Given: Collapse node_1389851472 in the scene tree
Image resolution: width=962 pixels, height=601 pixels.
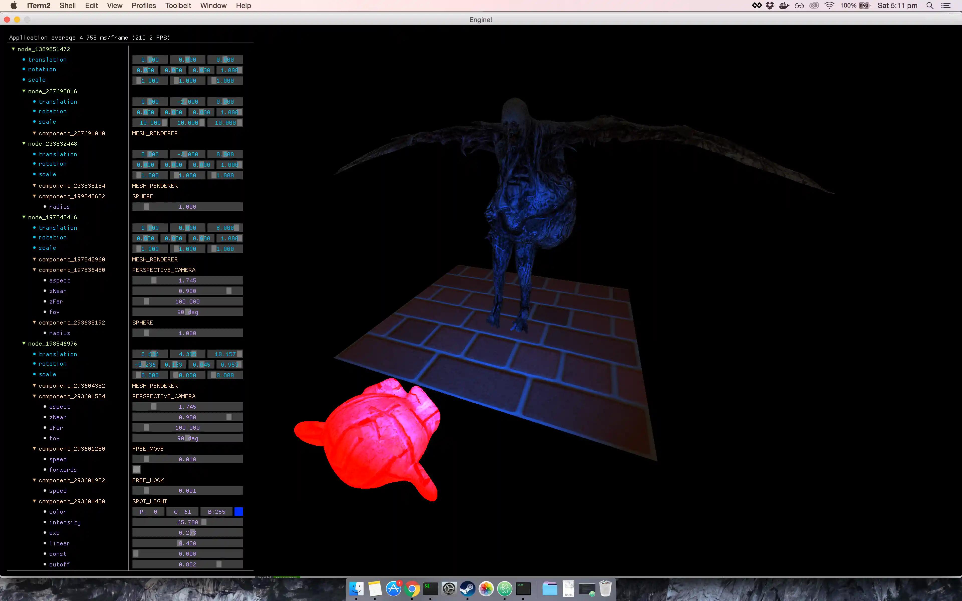Looking at the screenshot, I should [13, 49].
